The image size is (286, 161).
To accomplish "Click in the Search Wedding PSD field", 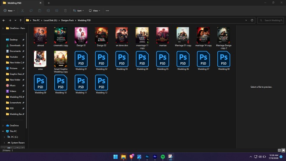I will [x=271, y=20].
